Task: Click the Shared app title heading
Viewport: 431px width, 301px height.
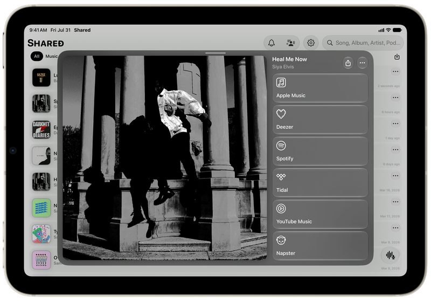Action: [46, 43]
